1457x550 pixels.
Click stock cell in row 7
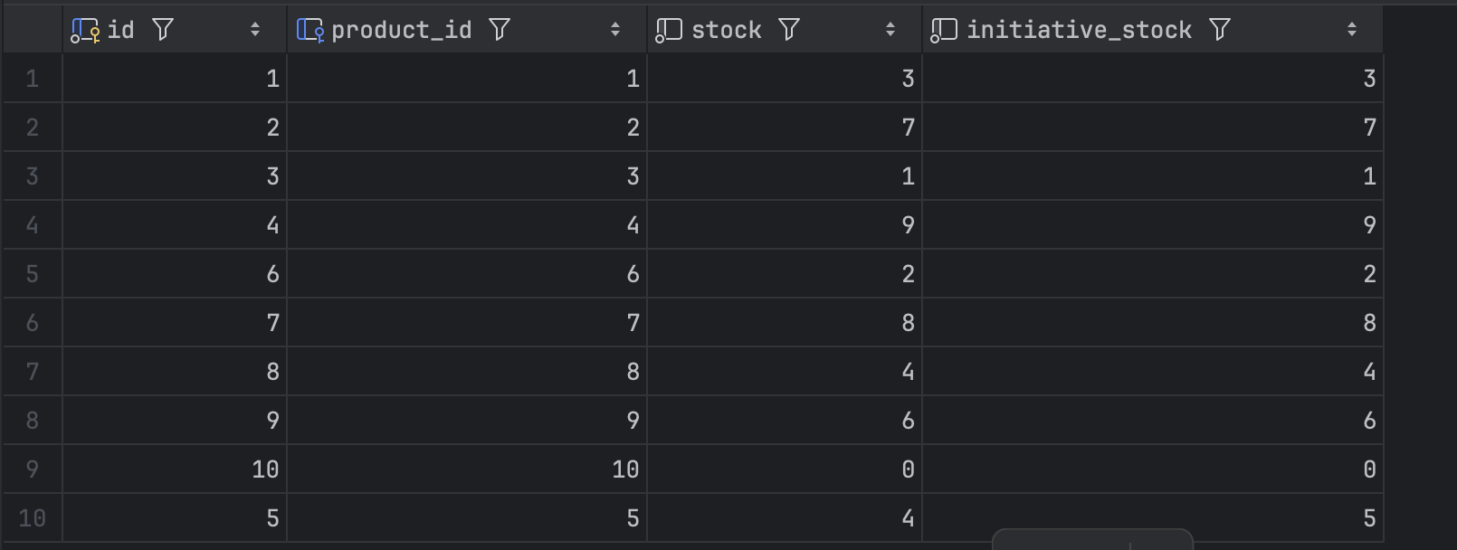click(x=785, y=372)
